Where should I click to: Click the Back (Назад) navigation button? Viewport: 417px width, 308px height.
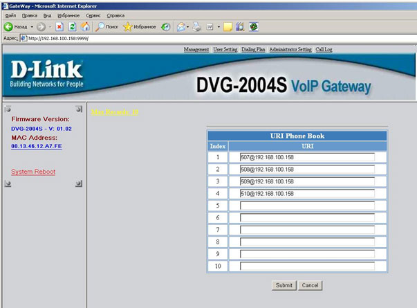pyautogui.click(x=15, y=27)
